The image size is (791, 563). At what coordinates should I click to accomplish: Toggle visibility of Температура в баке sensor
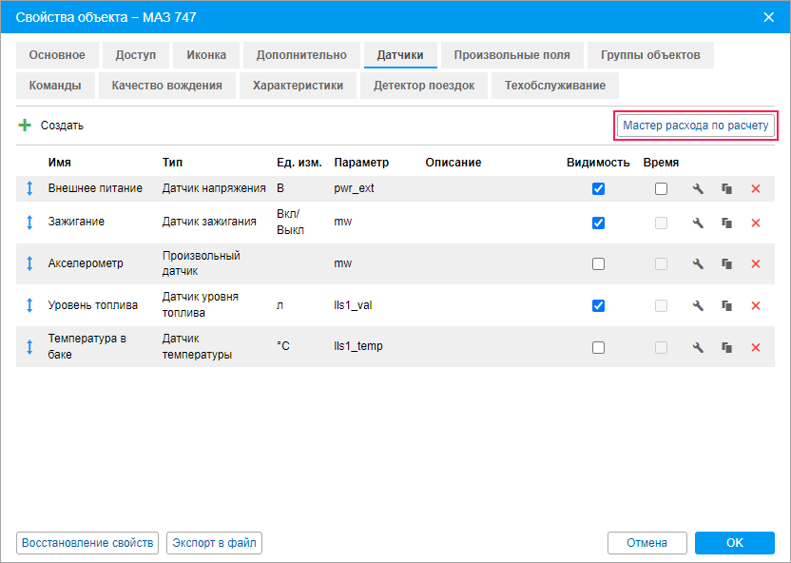(x=598, y=347)
